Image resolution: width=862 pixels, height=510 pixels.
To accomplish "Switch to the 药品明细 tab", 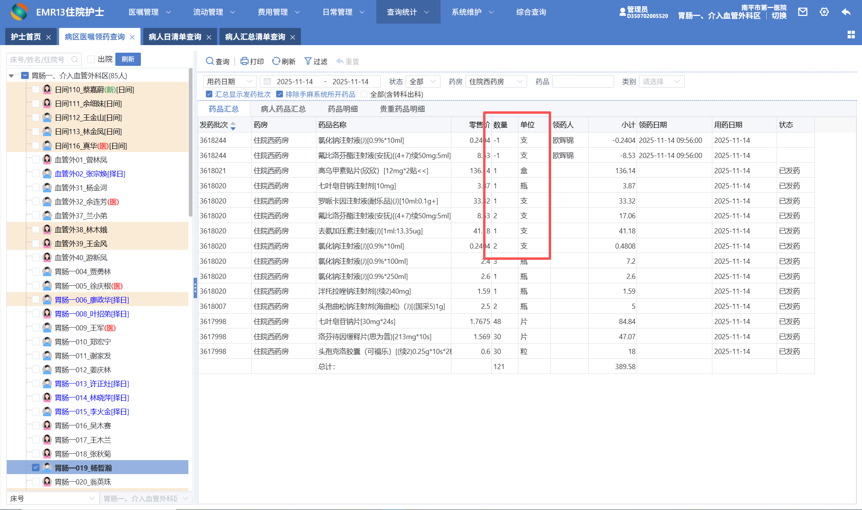I will (342, 109).
